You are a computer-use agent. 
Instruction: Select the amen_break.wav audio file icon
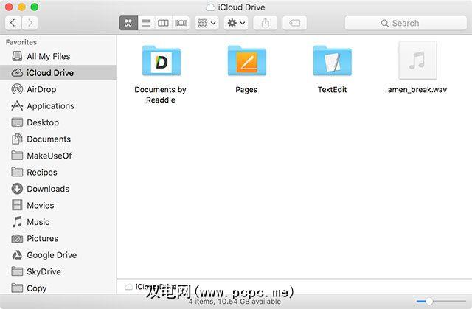coord(417,60)
